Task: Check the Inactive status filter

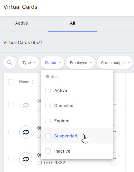Action: pos(48,151)
